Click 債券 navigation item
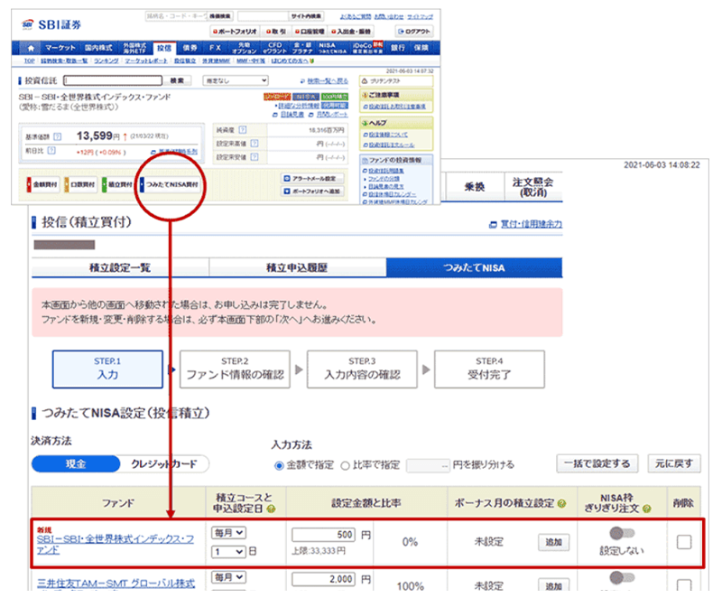 (190, 48)
